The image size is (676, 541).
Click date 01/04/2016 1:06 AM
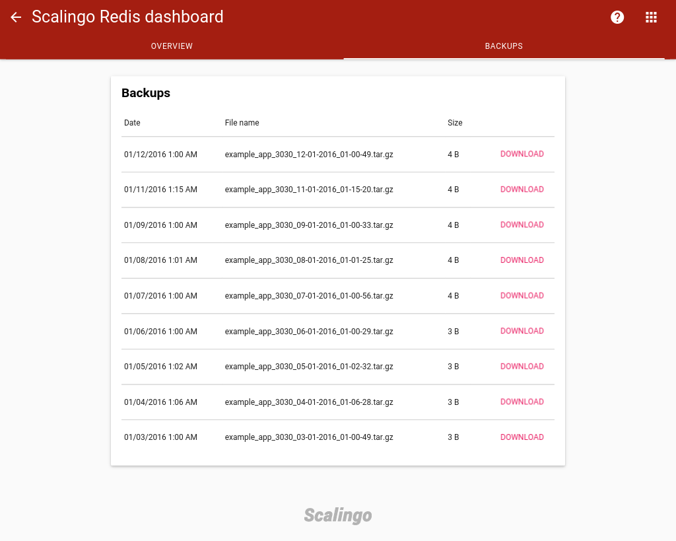click(x=160, y=402)
